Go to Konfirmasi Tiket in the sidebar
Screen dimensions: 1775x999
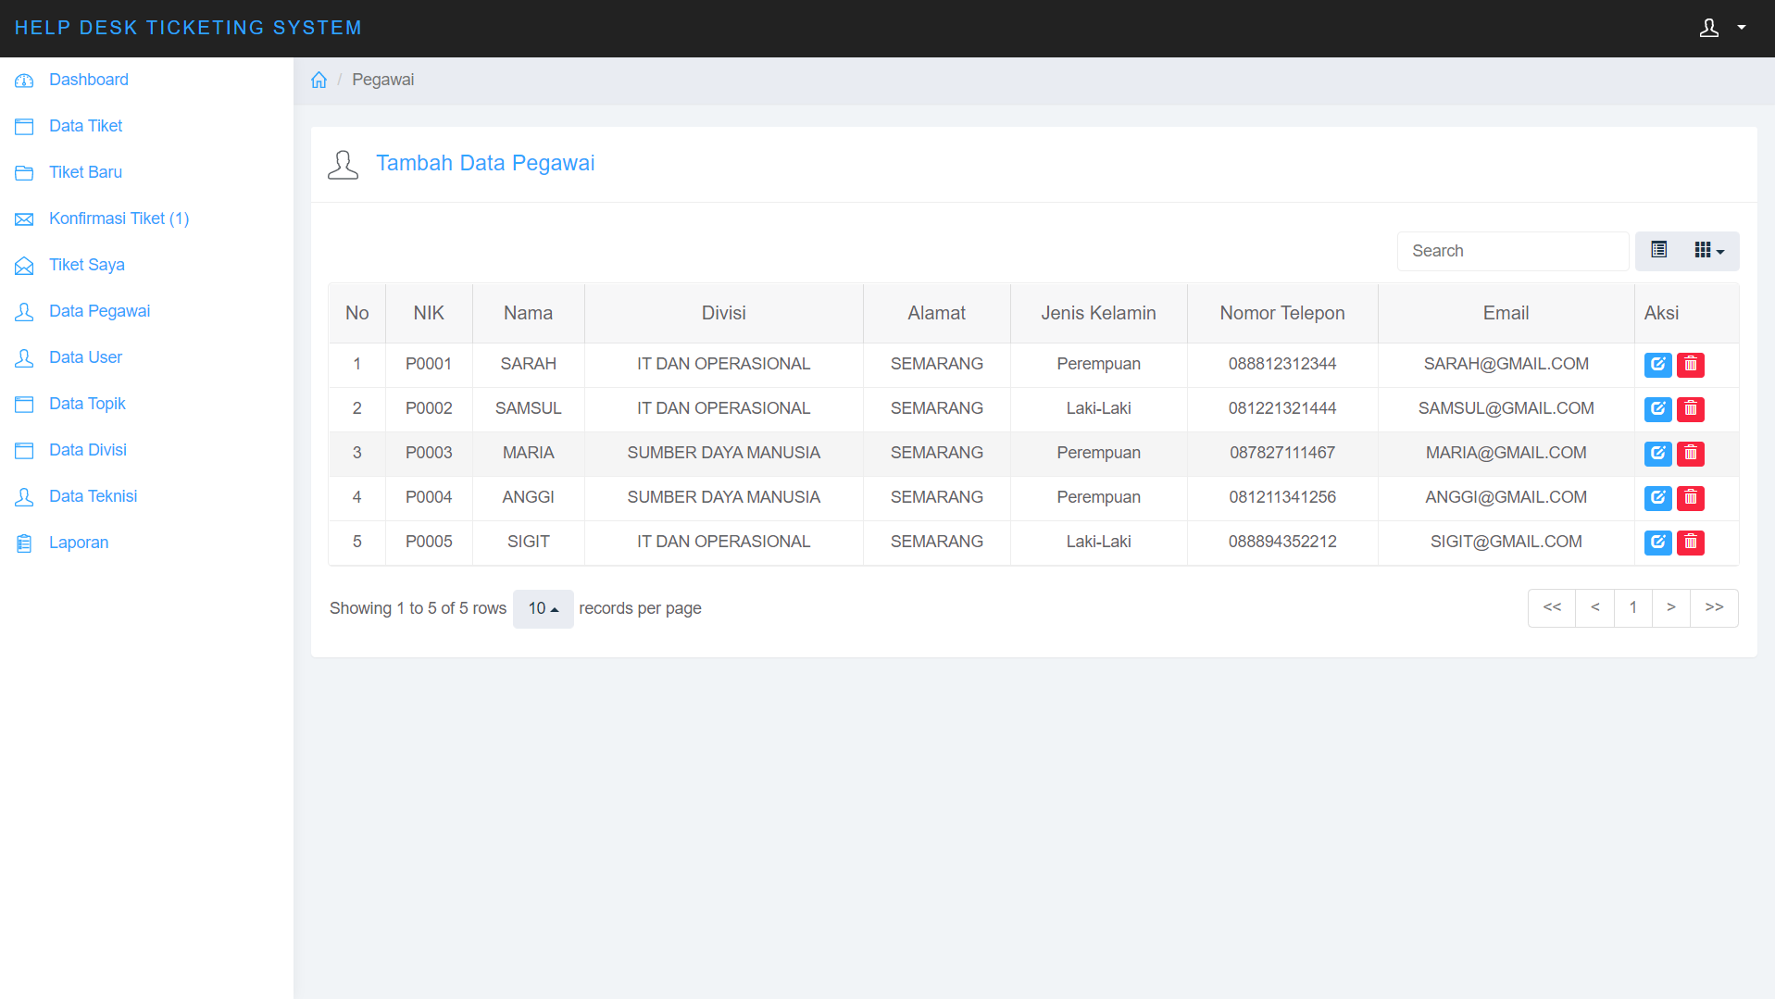tap(119, 219)
